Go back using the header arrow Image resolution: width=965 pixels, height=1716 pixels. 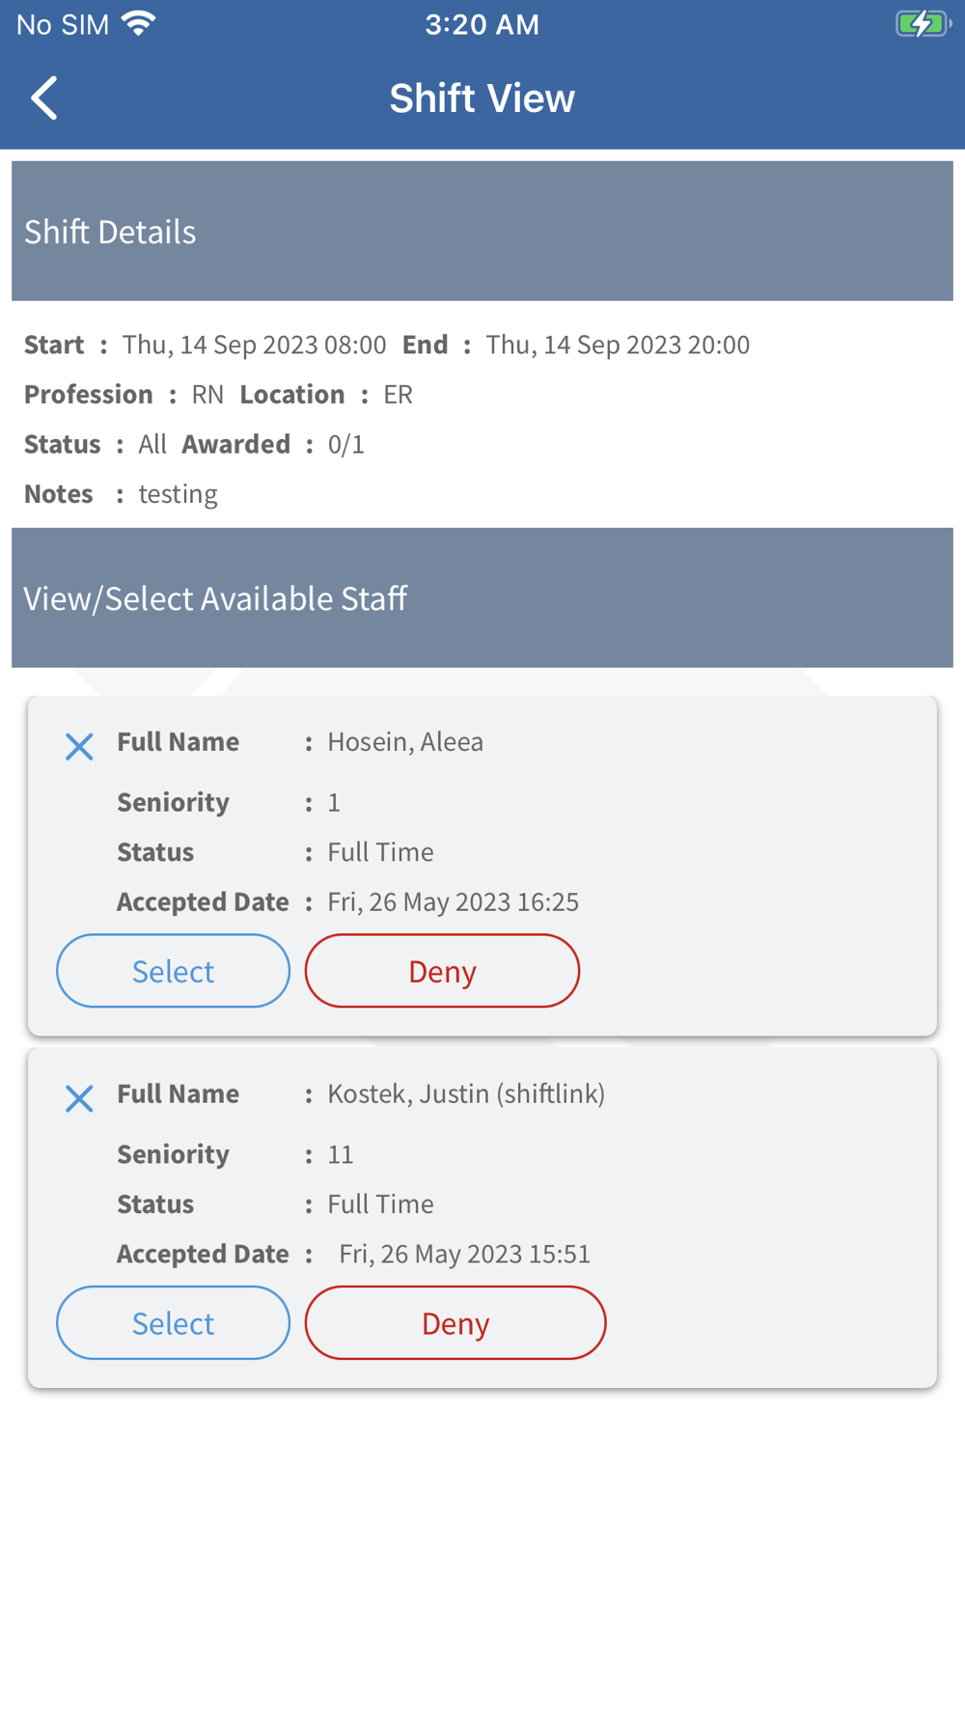[44, 98]
